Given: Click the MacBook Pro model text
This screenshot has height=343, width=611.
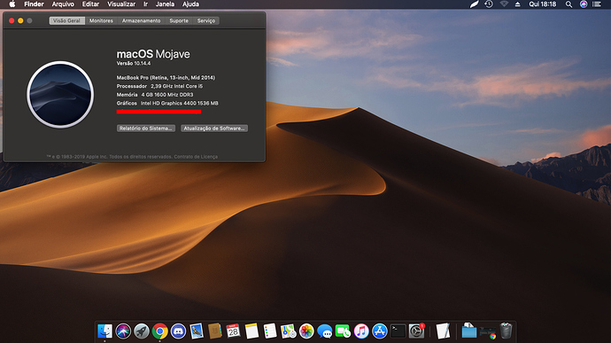Looking at the screenshot, I should [x=166, y=78].
